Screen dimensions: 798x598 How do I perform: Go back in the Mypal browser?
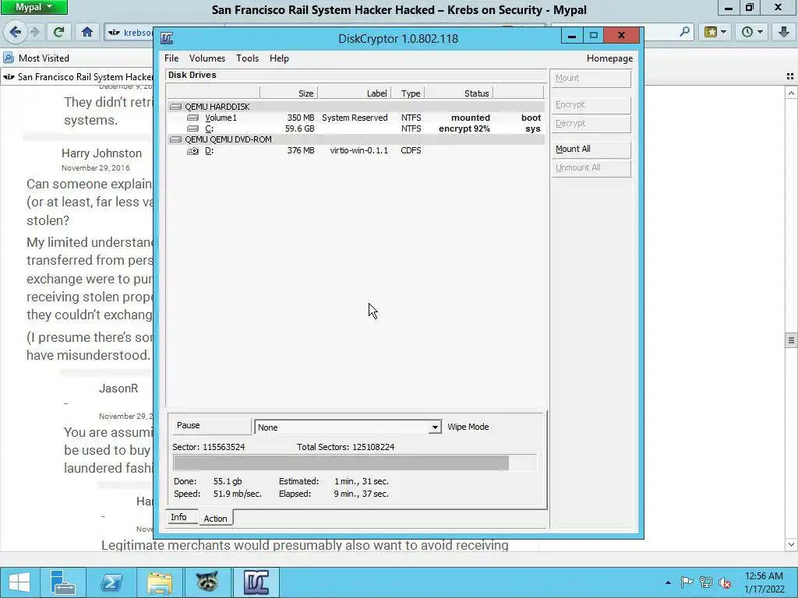tap(16, 32)
